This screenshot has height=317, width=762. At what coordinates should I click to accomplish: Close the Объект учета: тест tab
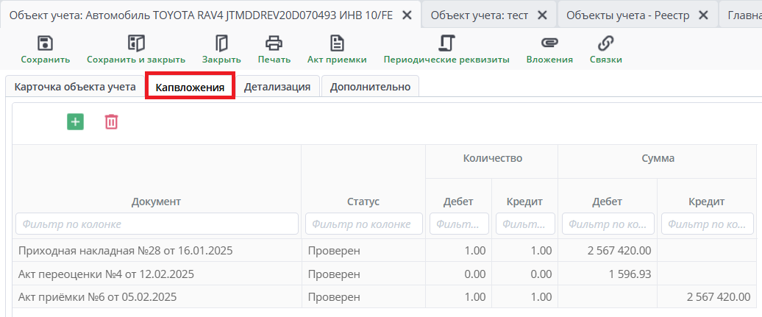pos(542,15)
